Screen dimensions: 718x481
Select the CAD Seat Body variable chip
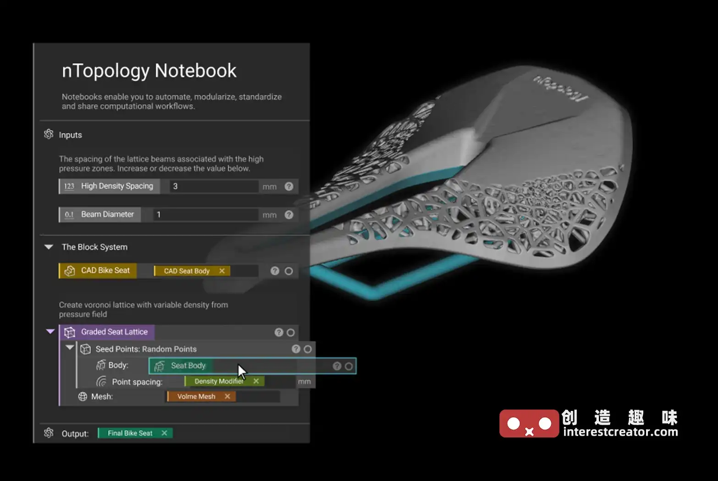192,271
